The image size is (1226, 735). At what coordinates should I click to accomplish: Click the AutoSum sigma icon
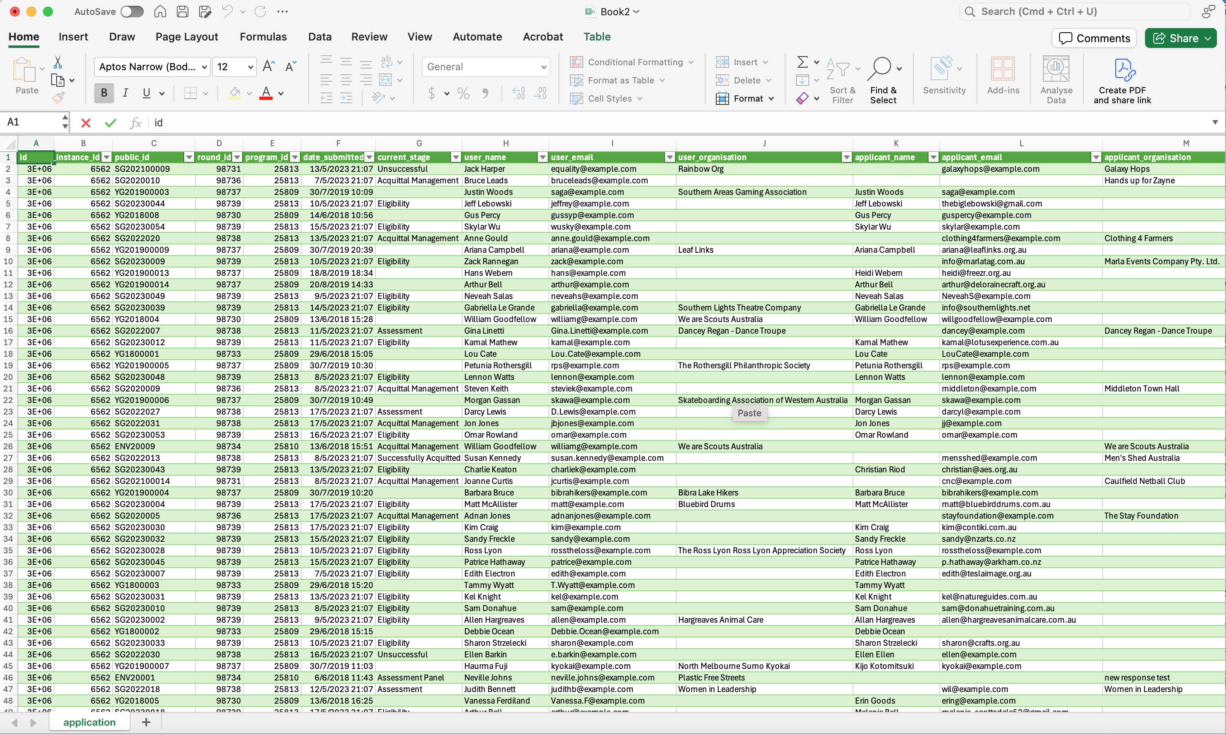802,62
